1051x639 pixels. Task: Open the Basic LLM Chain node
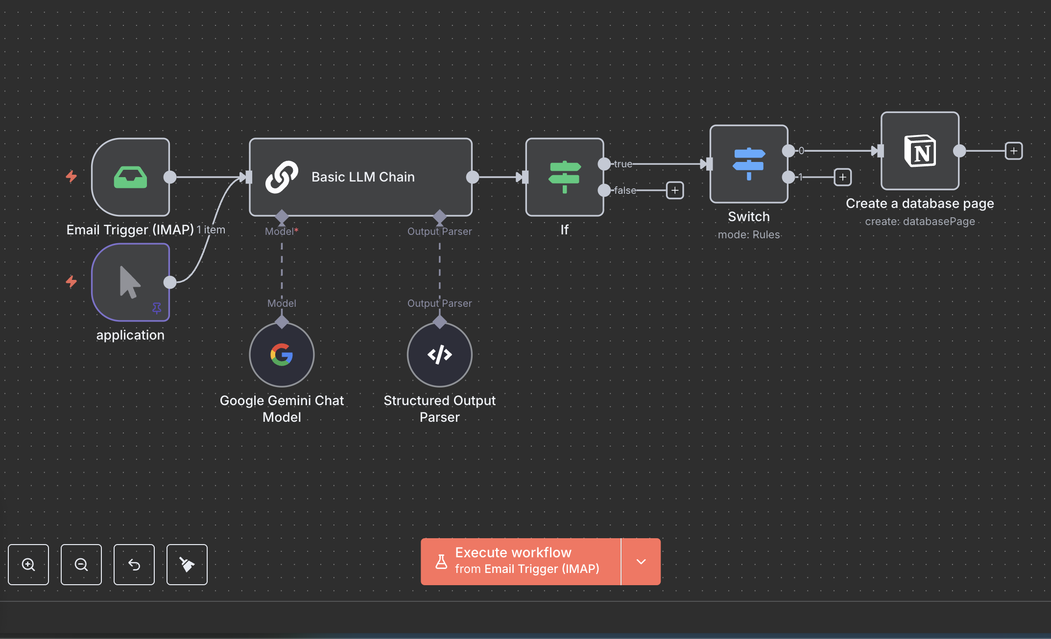tap(361, 177)
